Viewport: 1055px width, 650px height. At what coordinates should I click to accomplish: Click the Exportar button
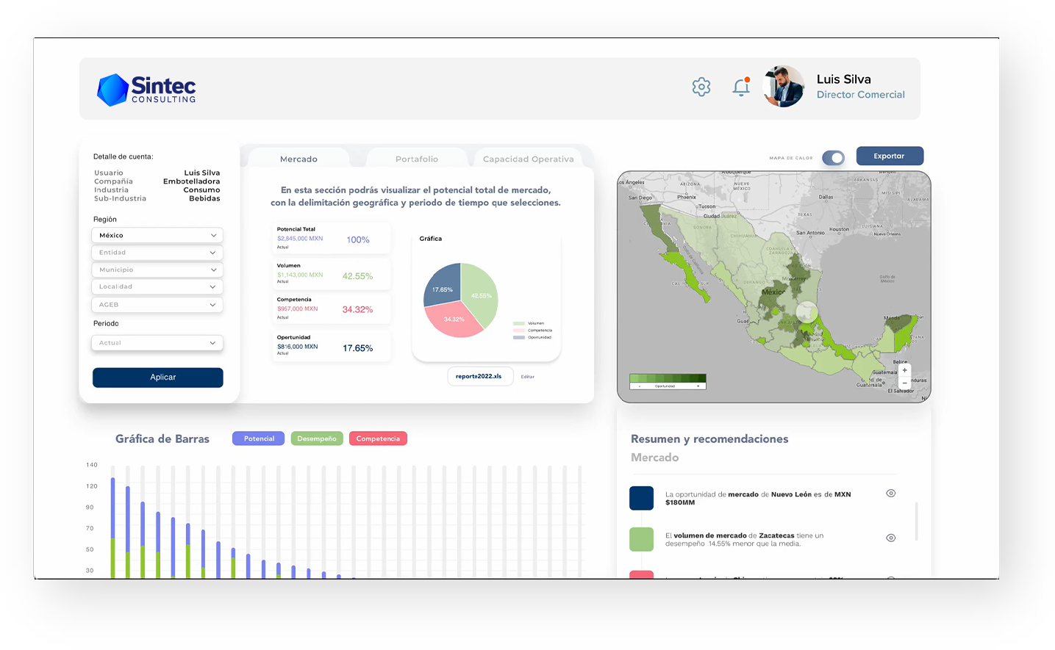pos(890,156)
